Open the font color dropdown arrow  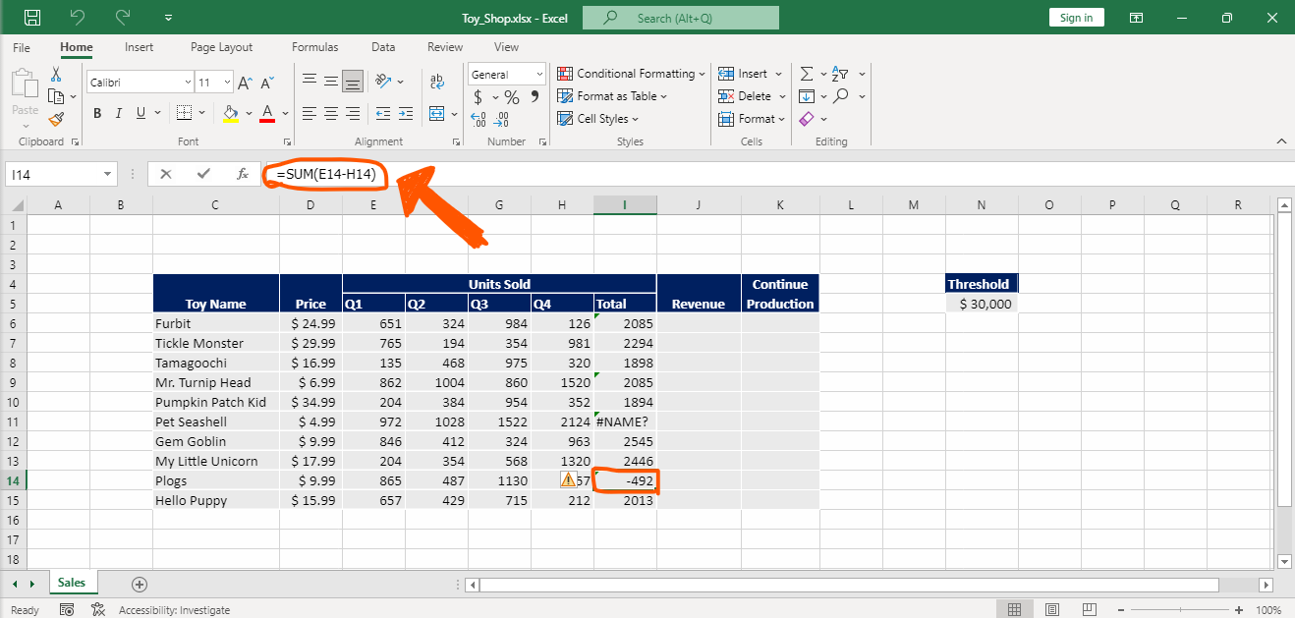coord(285,113)
